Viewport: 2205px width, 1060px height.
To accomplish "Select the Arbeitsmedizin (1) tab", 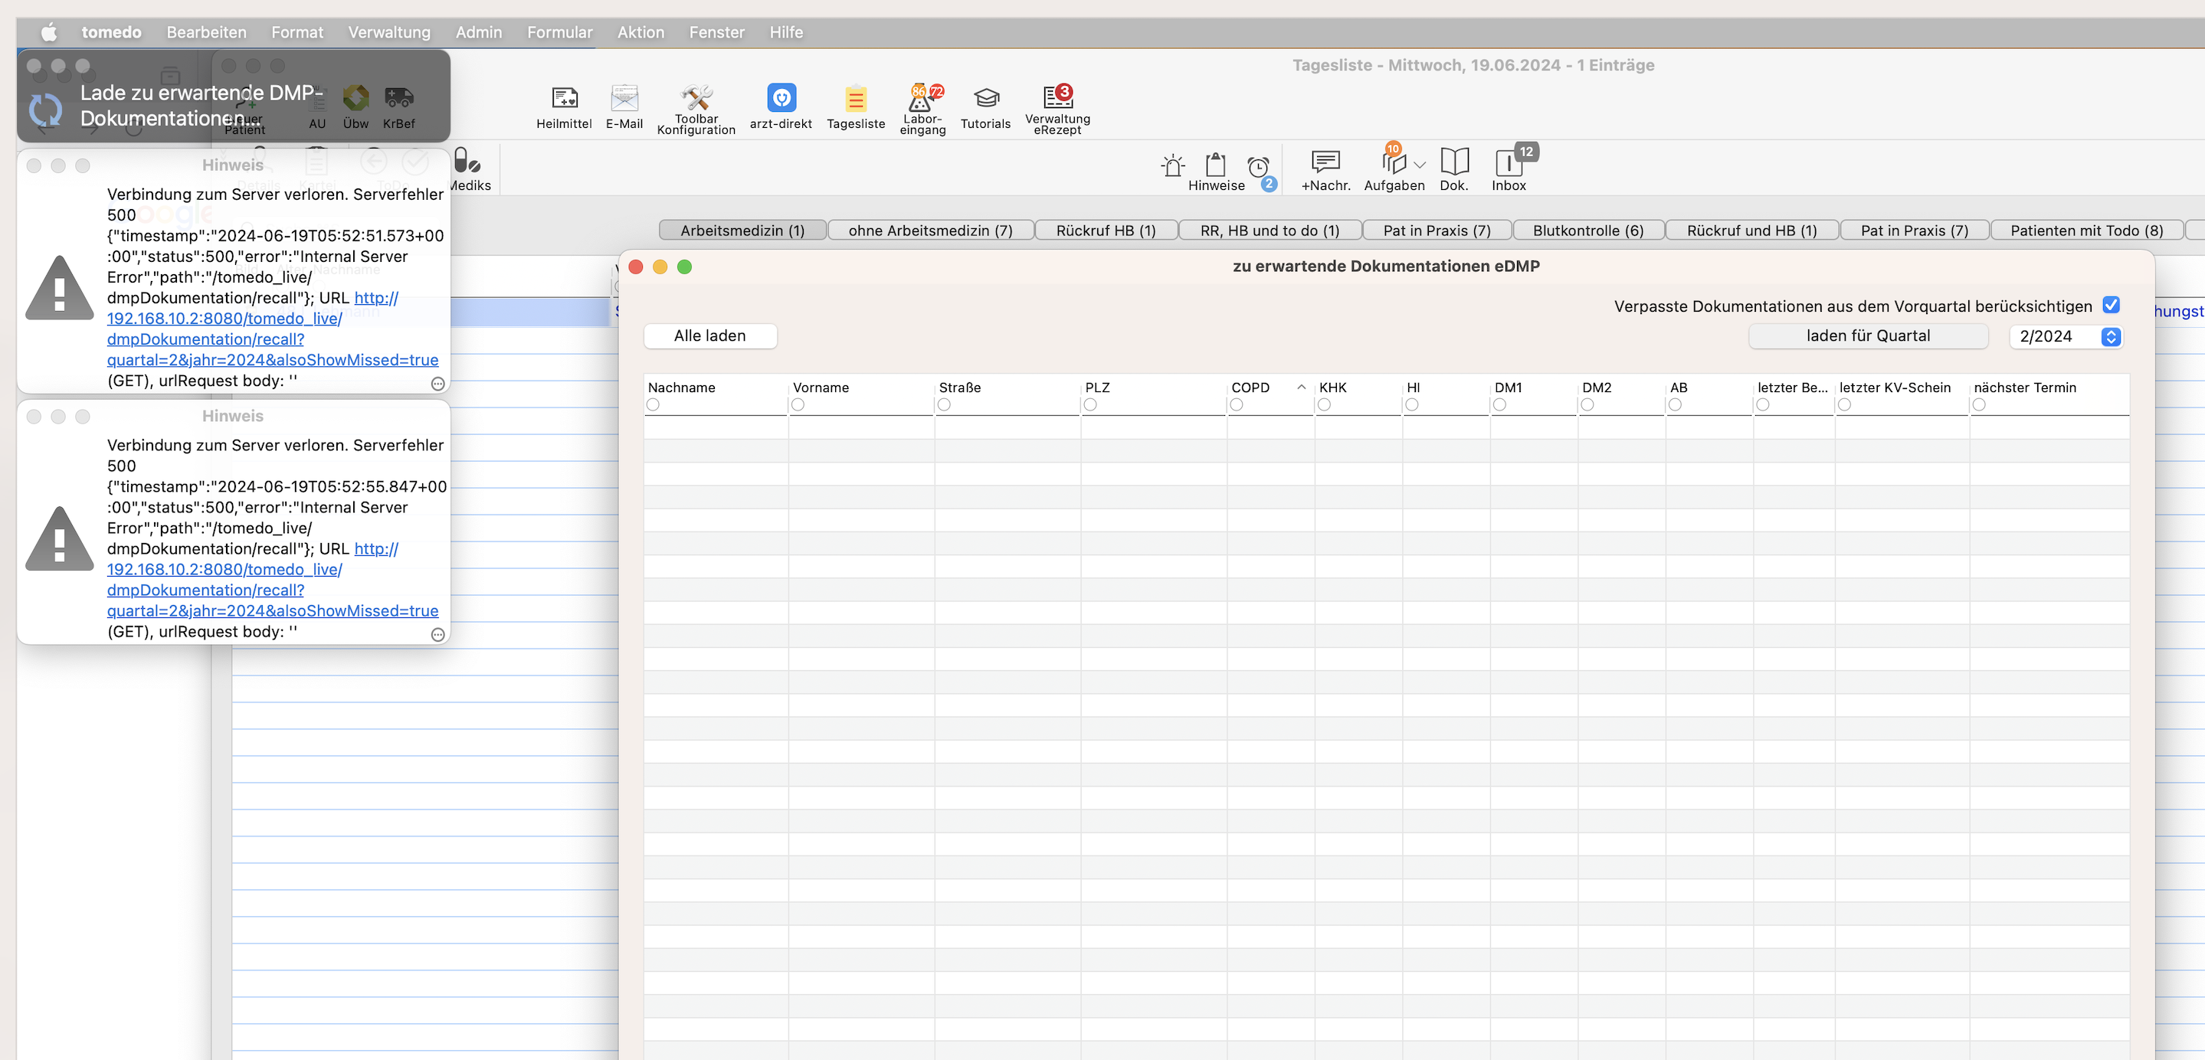I will coord(742,230).
